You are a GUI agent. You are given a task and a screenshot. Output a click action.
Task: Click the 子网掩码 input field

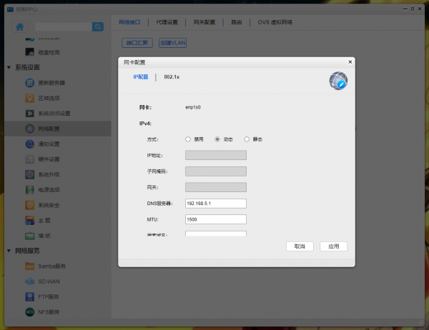(216, 171)
